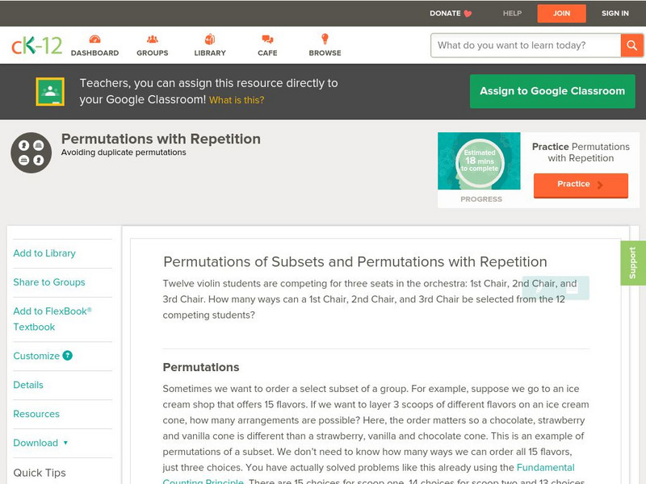Image resolution: width=646 pixels, height=484 pixels.
Task: Open the Dashboard icon
Action: pyautogui.click(x=94, y=40)
